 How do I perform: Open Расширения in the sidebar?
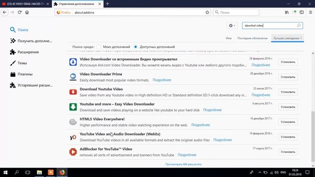point(24,52)
